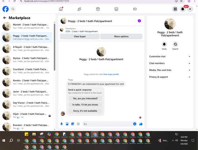Open Windows taskbar search
The width and height of the screenshot is (198, 150).
coord(11,140)
